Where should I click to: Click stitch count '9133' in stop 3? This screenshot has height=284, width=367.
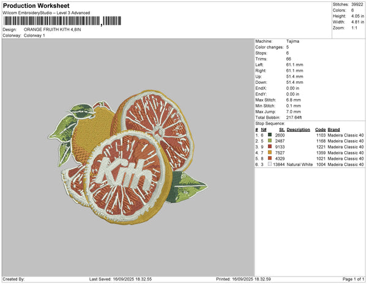tap(280, 147)
